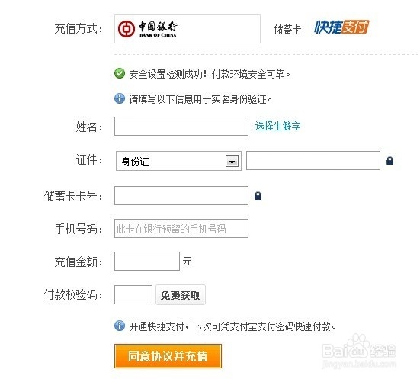This screenshot has width=420, height=379.
Task: Click the lock icon next to ID number field
Action: (x=390, y=161)
